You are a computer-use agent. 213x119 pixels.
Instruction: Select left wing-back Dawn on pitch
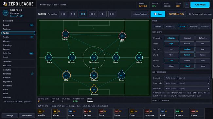point(49,58)
